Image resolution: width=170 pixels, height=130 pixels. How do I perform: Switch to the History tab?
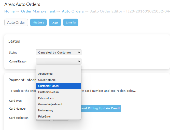(x=38, y=22)
